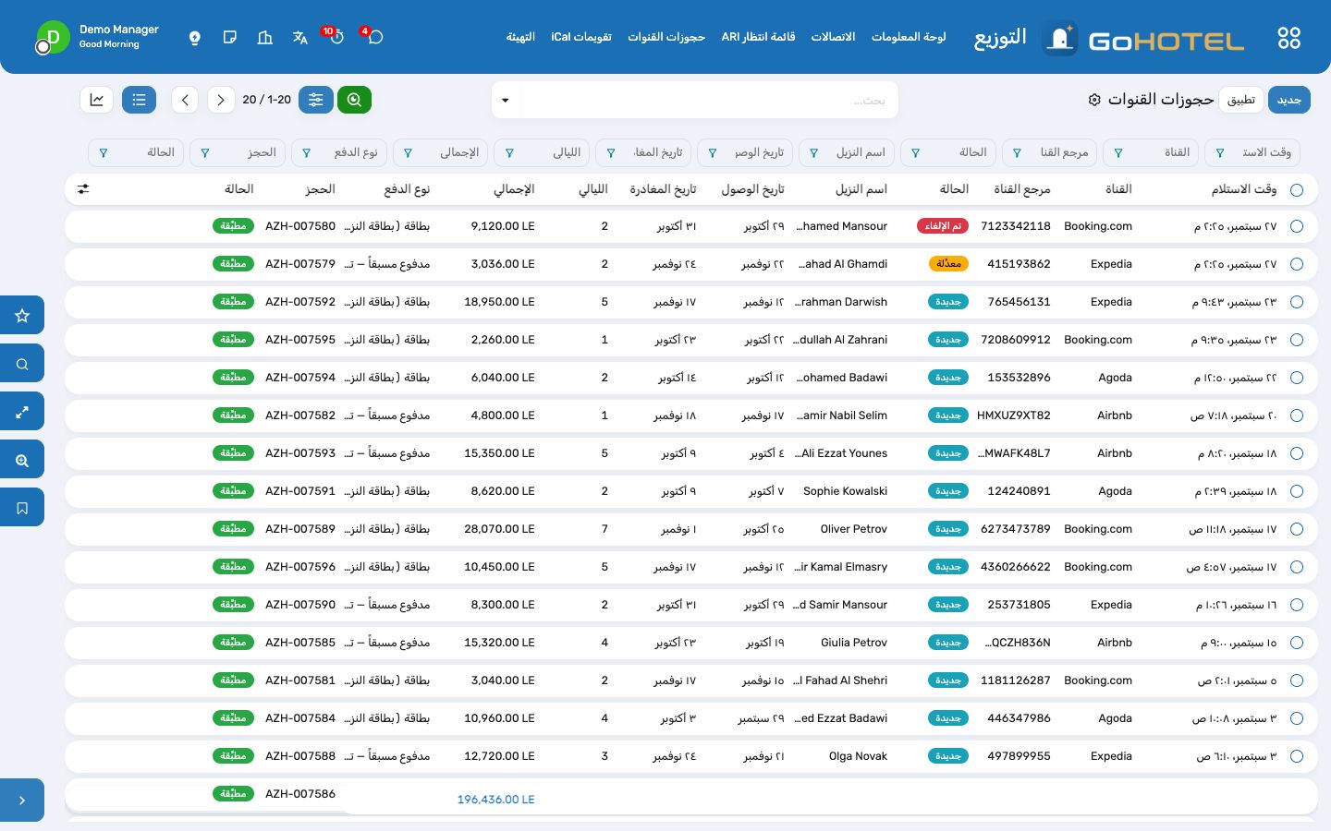Open the building/property icon in header
Image resolution: width=1331 pixels, height=831 pixels.
(265, 38)
